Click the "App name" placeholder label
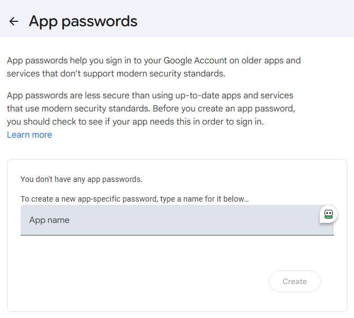 (x=50, y=220)
